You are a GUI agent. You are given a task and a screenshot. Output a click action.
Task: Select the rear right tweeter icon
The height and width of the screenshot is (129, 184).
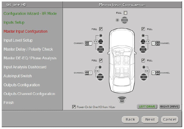pyautogui.click(x=144, y=67)
